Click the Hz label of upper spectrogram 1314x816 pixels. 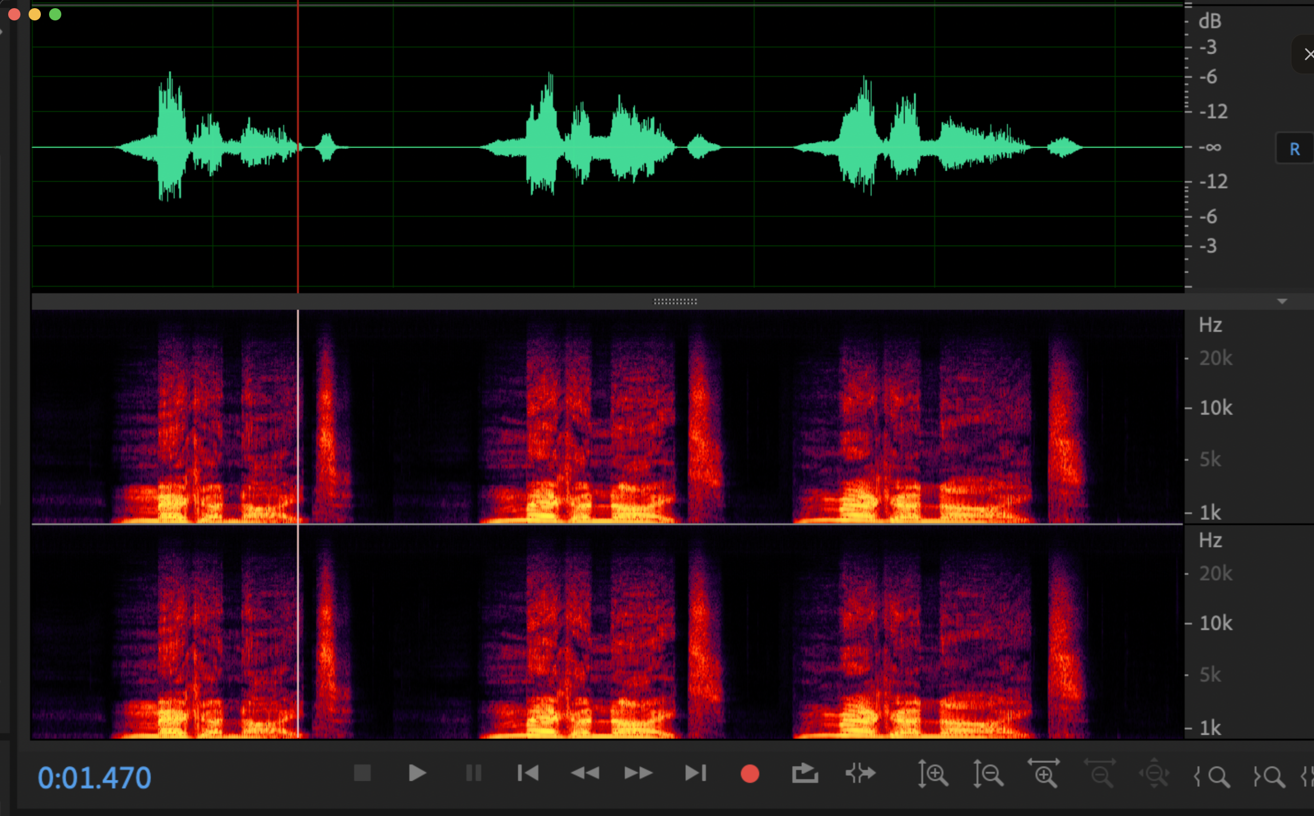pyautogui.click(x=1210, y=325)
